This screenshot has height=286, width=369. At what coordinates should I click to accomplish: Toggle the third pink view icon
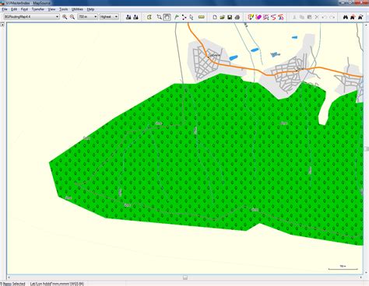265,17
